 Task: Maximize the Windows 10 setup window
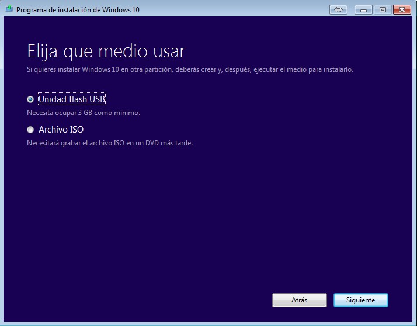tap(383, 9)
